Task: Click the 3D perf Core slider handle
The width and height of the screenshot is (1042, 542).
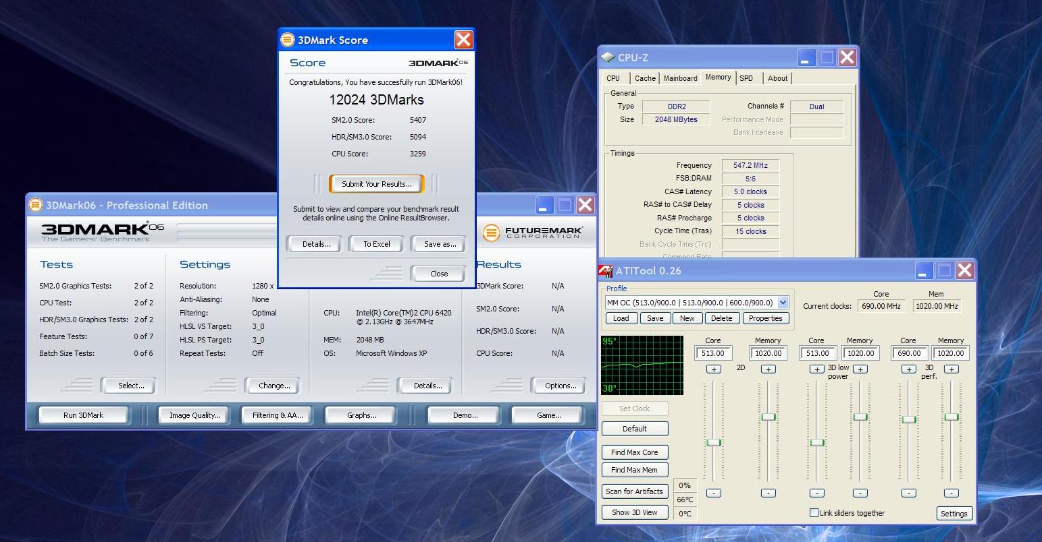Action: (910, 419)
